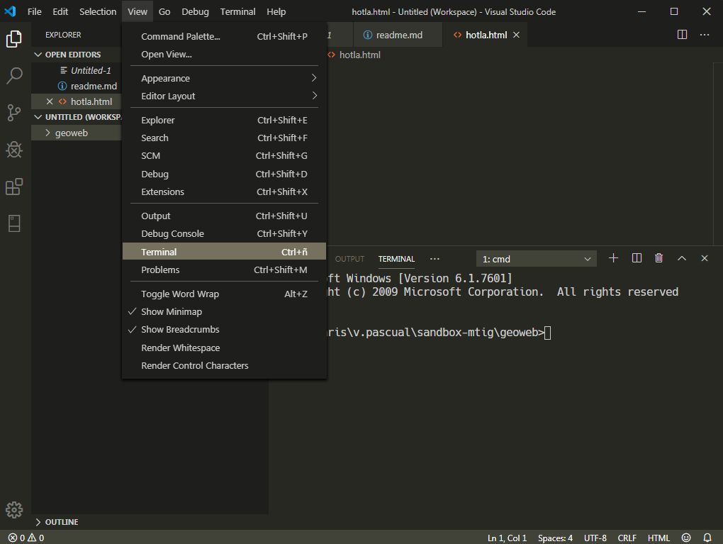
Task: Click Ln 1, Col 1 in status bar
Action: pyautogui.click(x=507, y=538)
